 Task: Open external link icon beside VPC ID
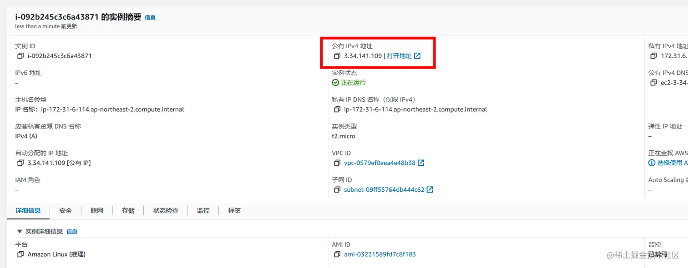tap(421, 163)
